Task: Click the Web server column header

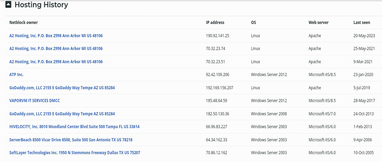Action: click(318, 23)
